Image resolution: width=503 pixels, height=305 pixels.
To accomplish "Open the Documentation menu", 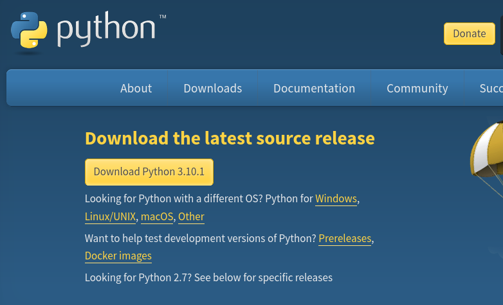I will 314,88.
